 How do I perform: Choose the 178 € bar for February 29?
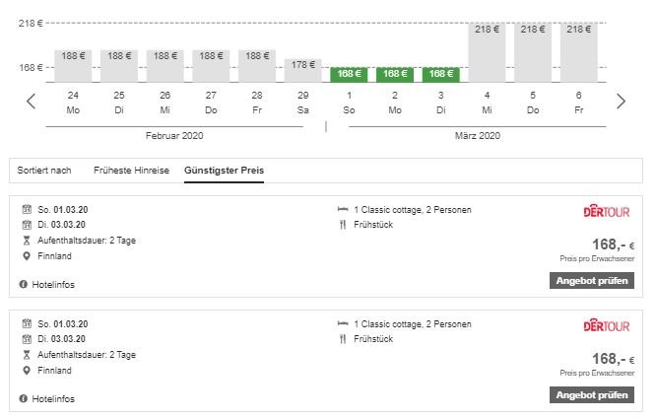[x=302, y=70]
